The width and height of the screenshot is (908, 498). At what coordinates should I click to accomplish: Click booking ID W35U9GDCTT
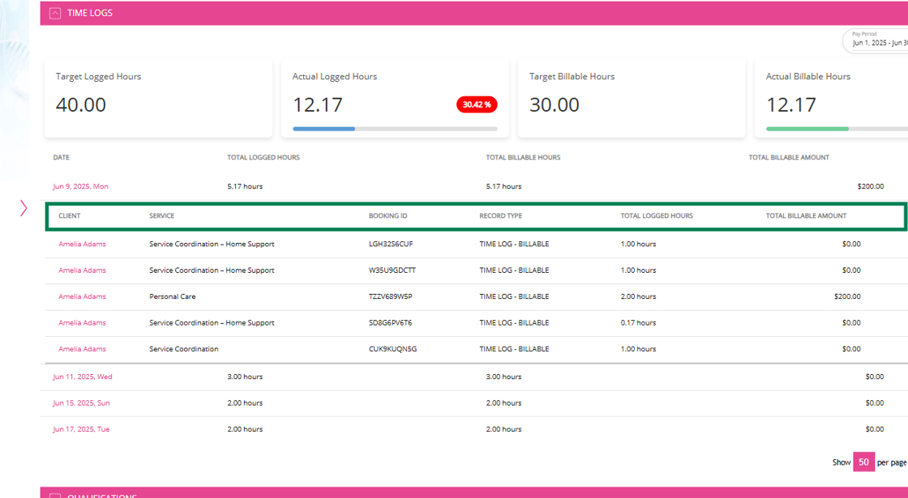coord(392,270)
